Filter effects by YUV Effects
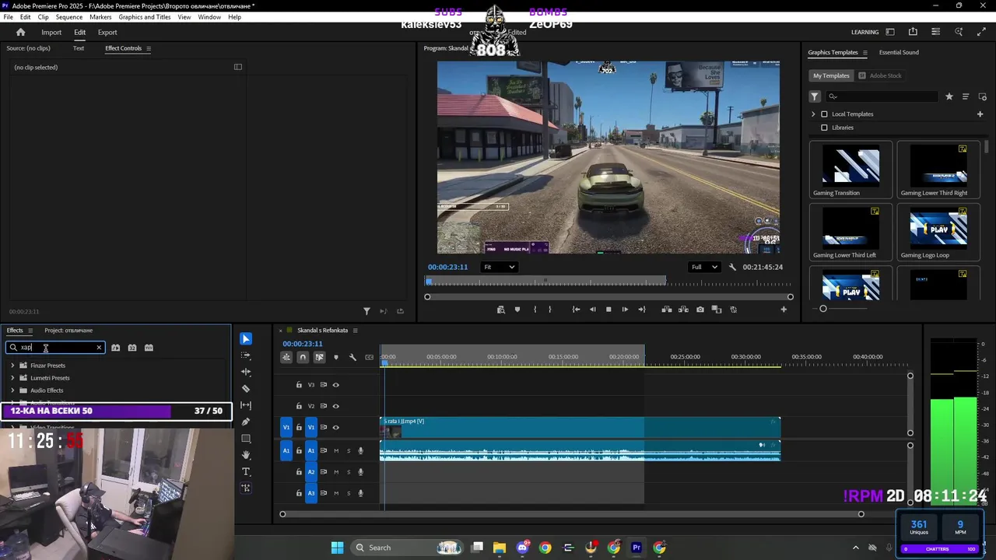The width and height of the screenshot is (996, 560). (x=149, y=348)
